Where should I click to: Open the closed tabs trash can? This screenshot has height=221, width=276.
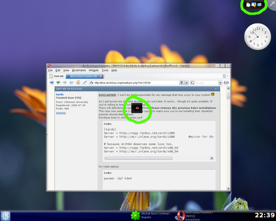tap(224, 76)
